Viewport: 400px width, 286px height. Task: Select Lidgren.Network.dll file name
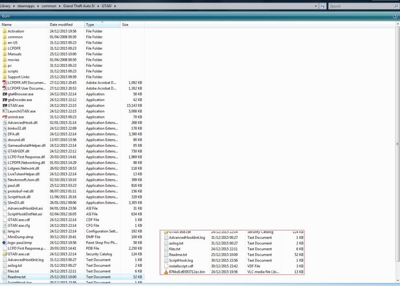24,168
